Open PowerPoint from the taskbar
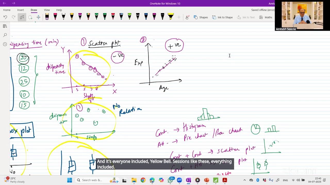 (x=207, y=180)
